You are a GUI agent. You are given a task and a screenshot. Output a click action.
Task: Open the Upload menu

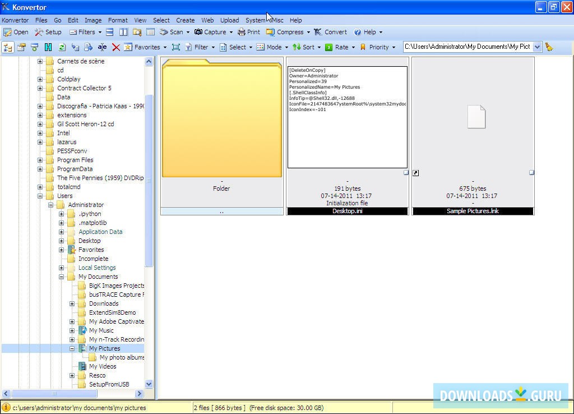point(229,20)
